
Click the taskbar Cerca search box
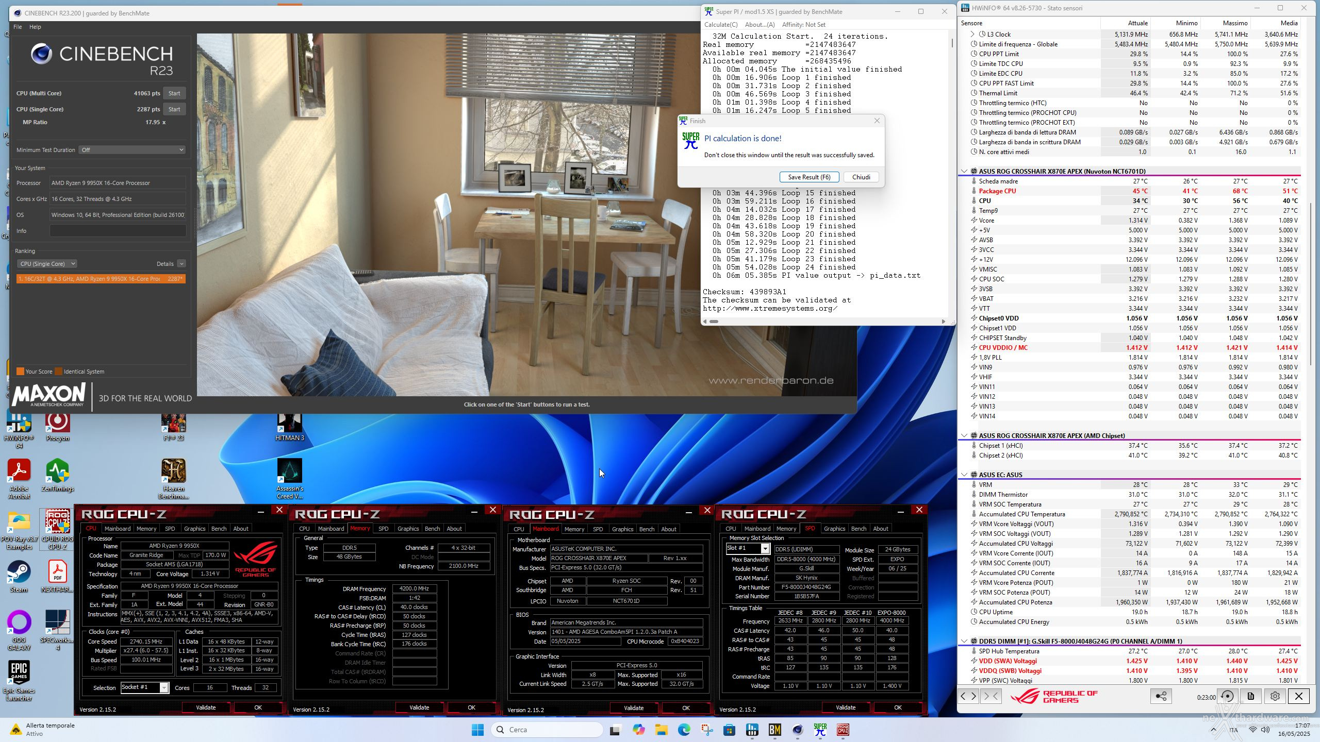click(x=547, y=730)
